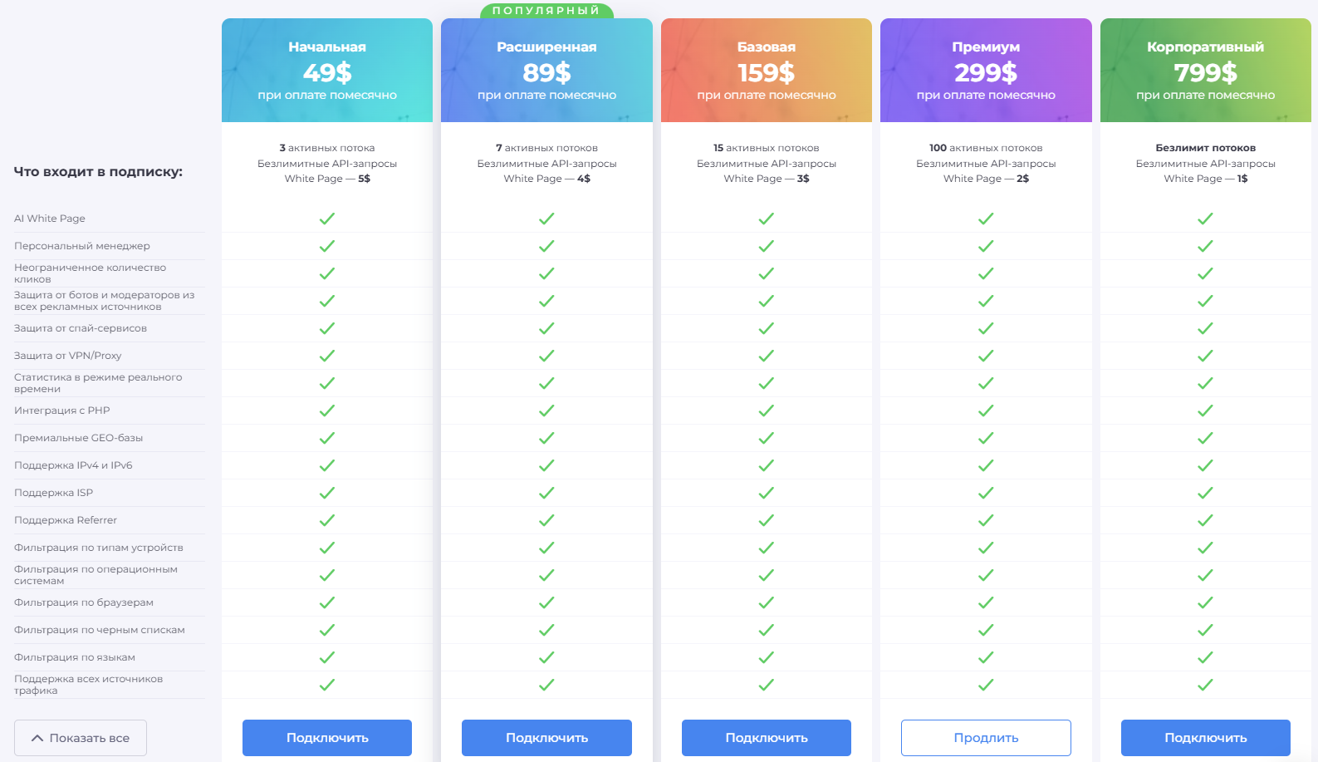Screen dimensions: 1318x762
Task: Connect the Начальная plan with Подключить
Action: click(x=327, y=738)
